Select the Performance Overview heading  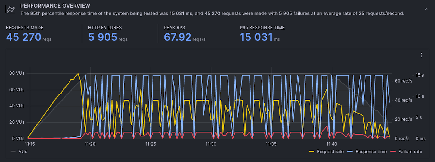coord(55,6)
